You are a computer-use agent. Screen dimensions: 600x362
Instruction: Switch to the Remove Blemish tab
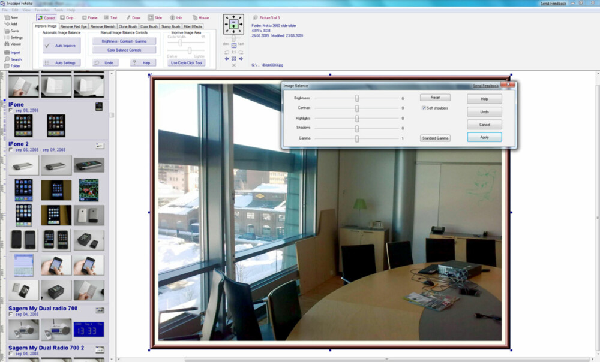103,26
